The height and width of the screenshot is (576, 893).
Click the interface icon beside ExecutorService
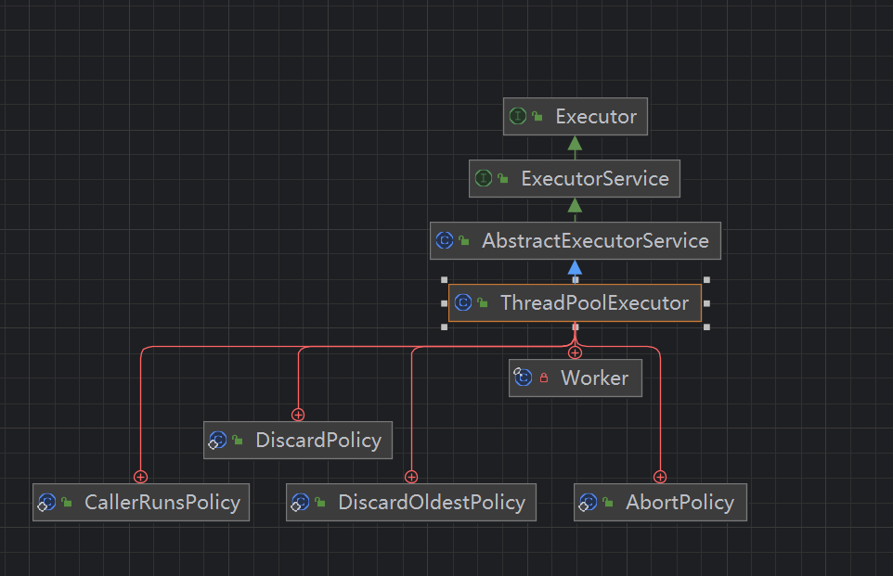pyautogui.click(x=484, y=178)
